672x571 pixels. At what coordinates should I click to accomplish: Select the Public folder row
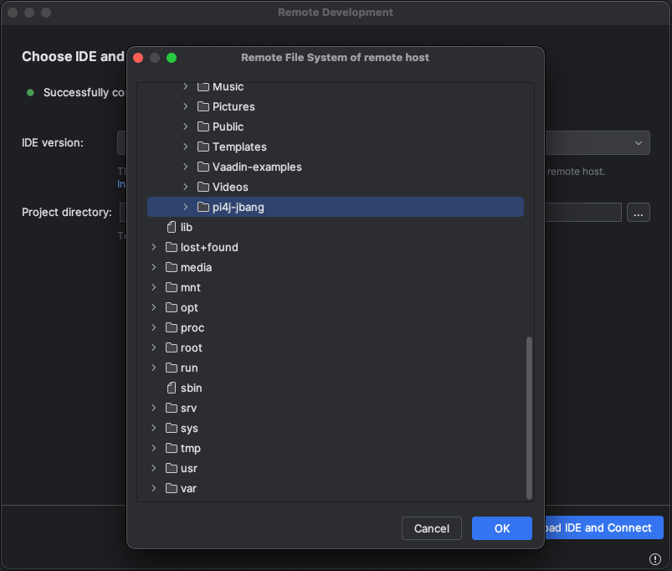[228, 126]
